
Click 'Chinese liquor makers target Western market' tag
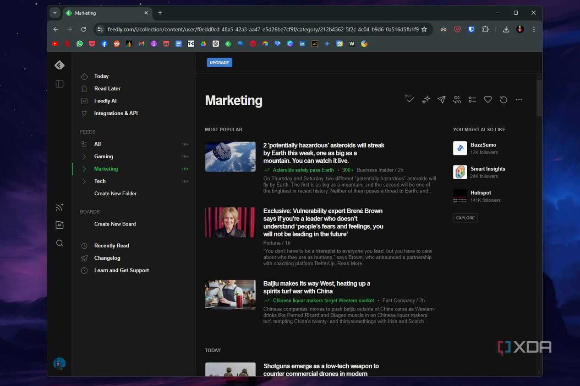click(323, 300)
